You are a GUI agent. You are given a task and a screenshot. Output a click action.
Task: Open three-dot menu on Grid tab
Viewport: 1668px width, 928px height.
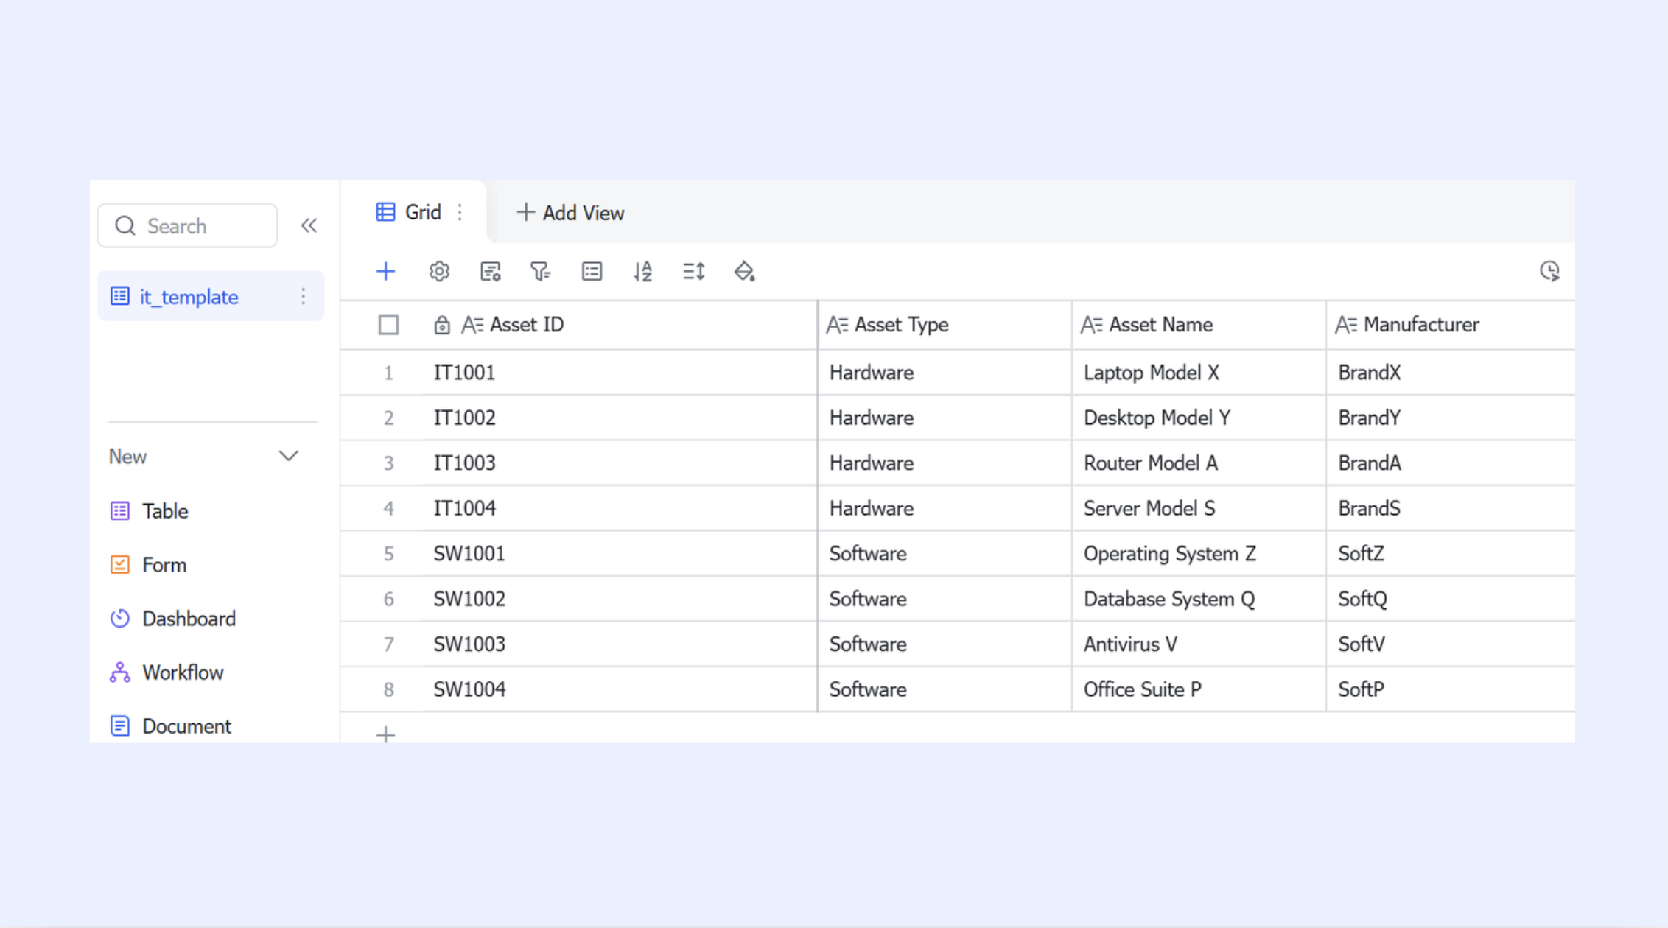(460, 212)
